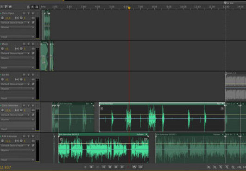Mute the Chris Interview track

(x=24, y=105)
